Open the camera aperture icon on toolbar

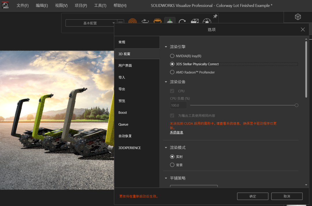click(207, 21)
